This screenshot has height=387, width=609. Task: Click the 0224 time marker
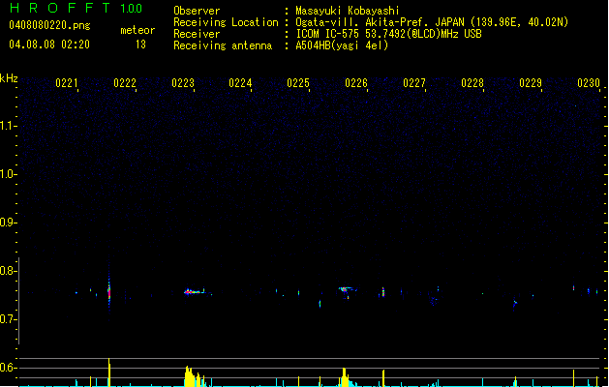click(240, 83)
